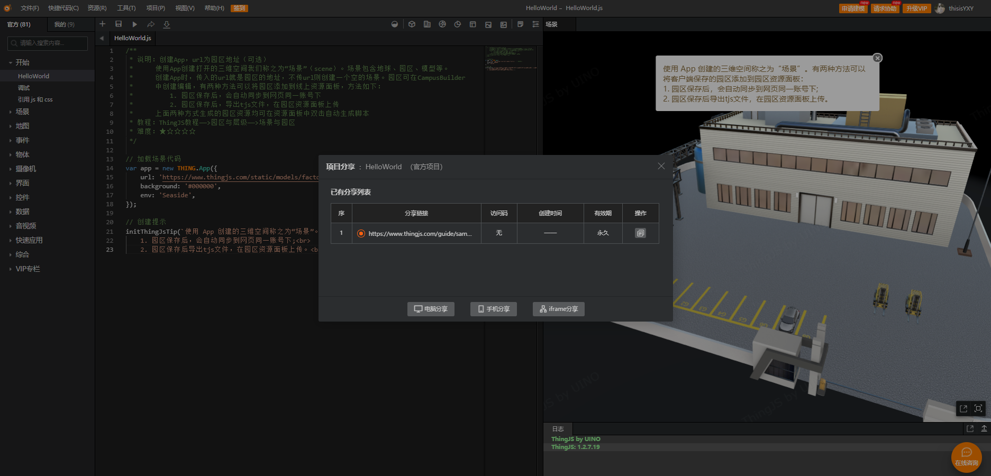
Task: Click the log panel pop-out icon
Action: [970, 429]
